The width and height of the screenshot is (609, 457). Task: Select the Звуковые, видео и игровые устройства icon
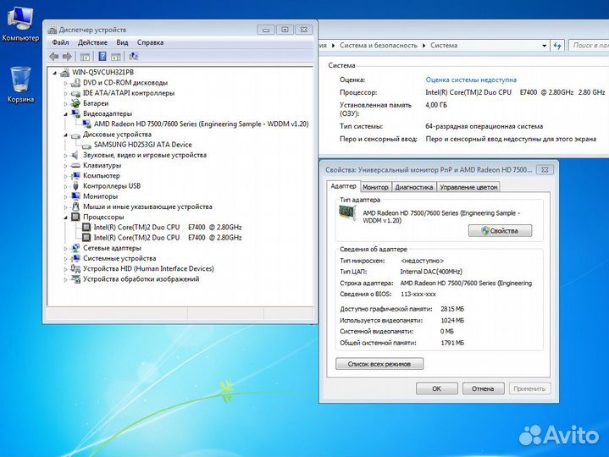(x=75, y=155)
